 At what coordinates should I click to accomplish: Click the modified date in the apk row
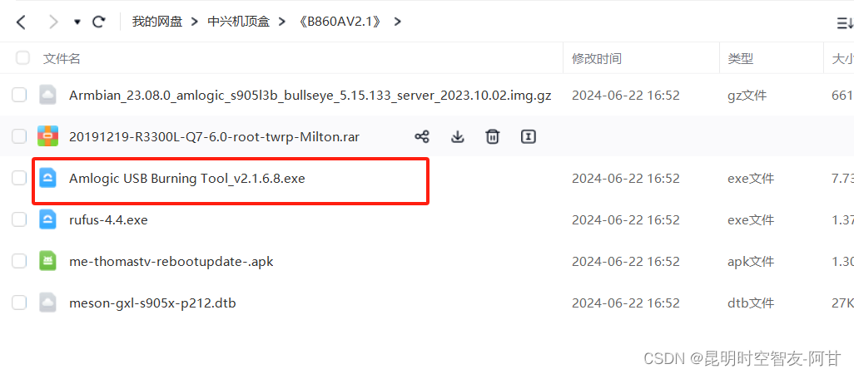tap(626, 262)
